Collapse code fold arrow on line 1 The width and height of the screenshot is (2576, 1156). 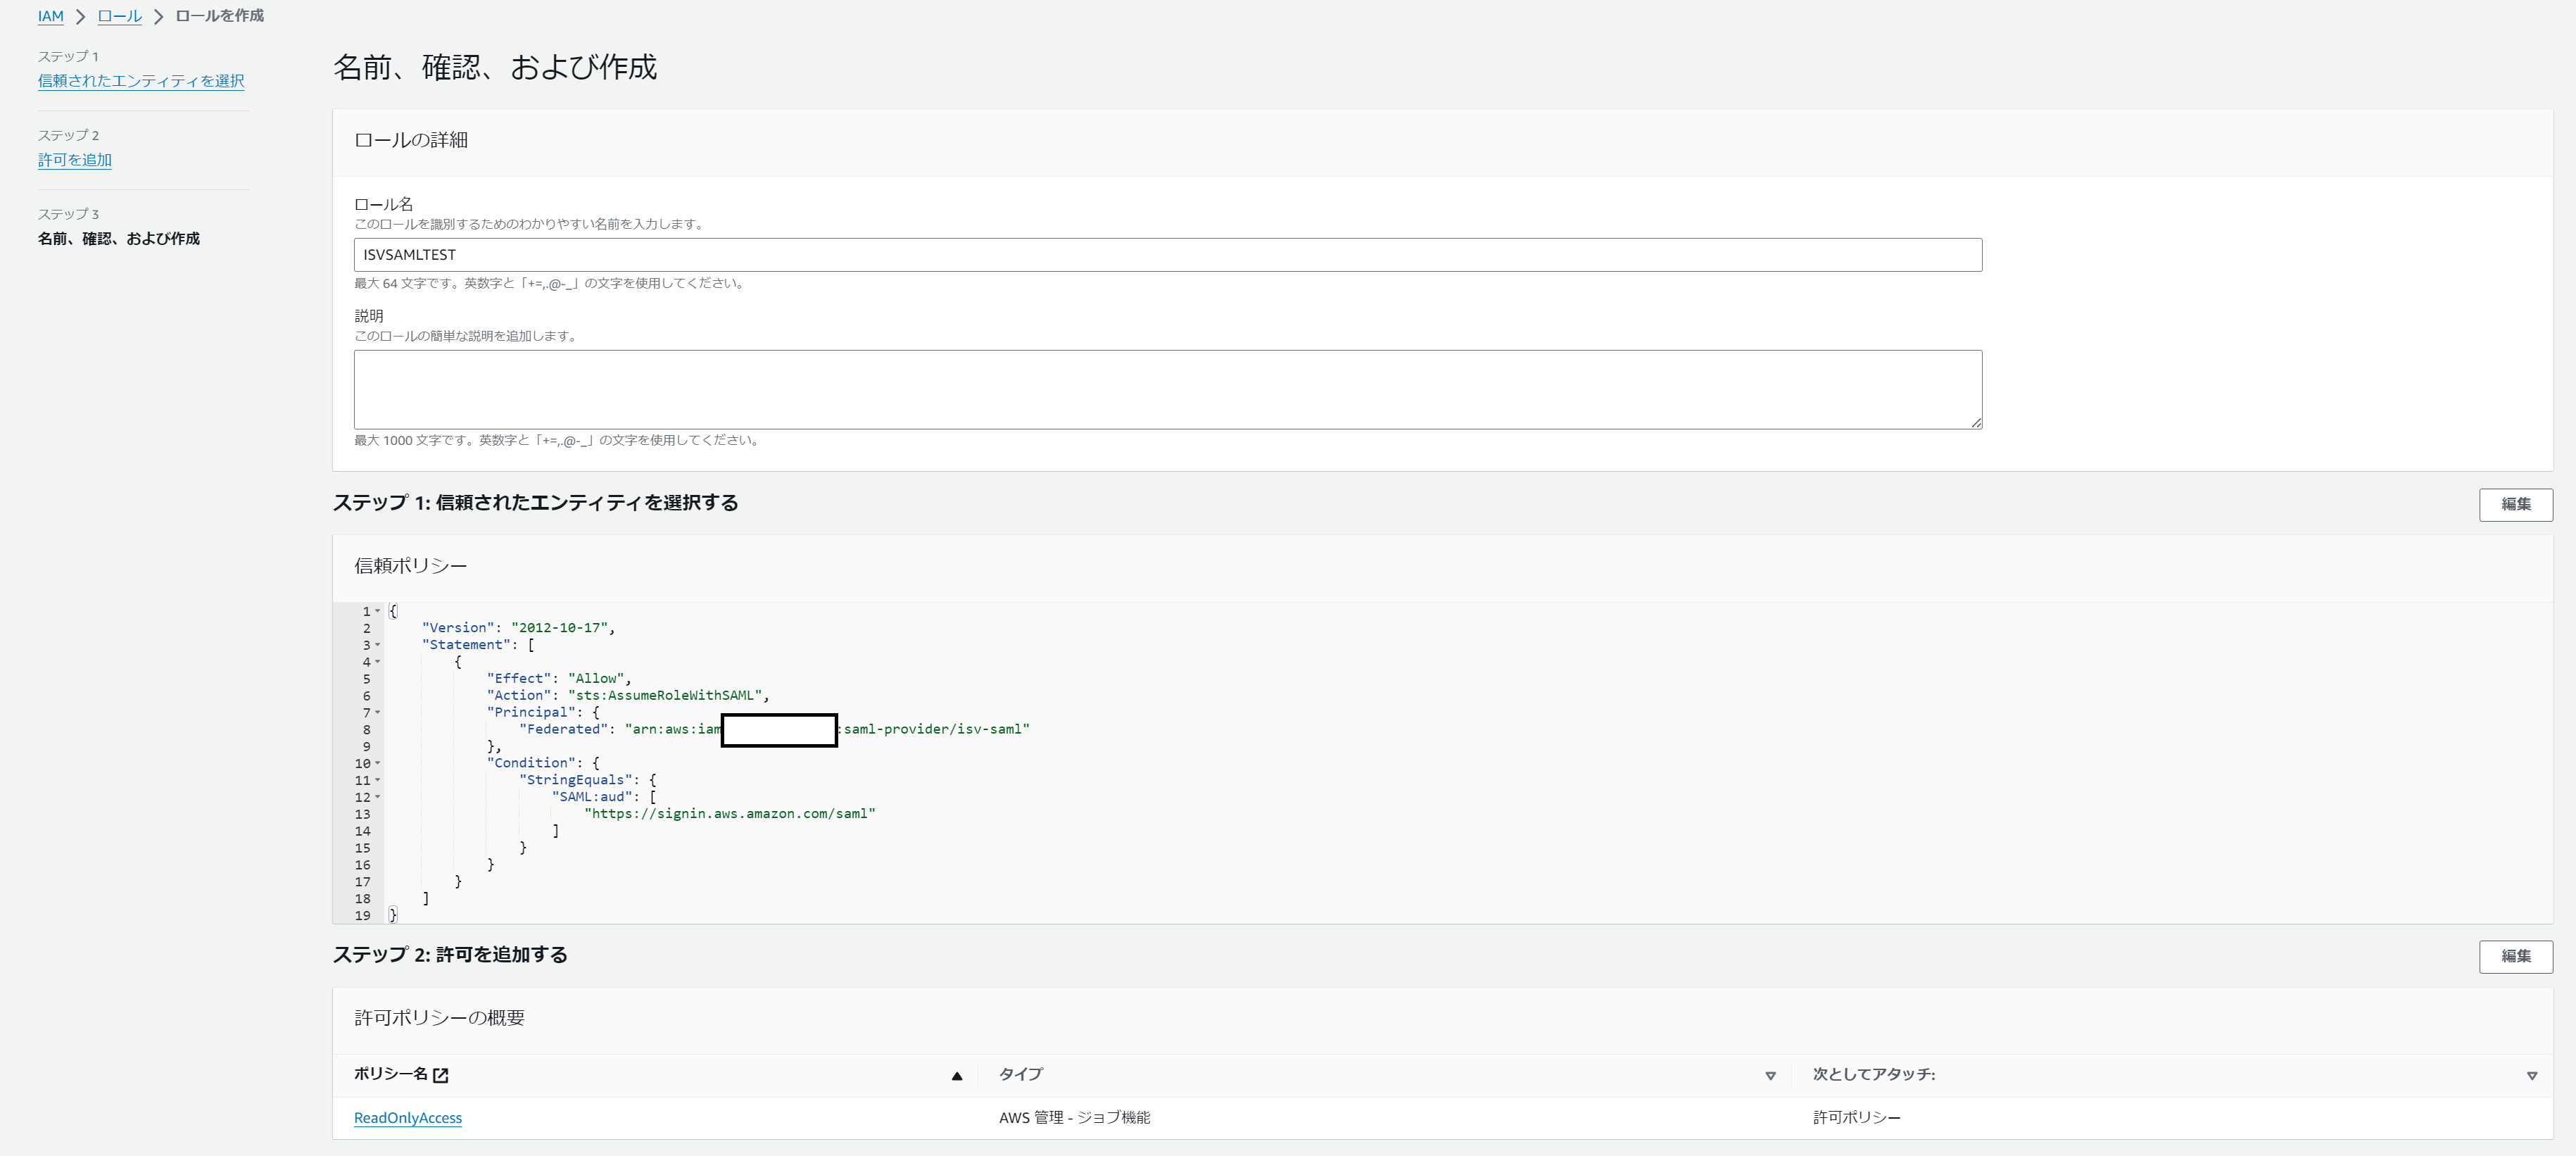(x=377, y=611)
